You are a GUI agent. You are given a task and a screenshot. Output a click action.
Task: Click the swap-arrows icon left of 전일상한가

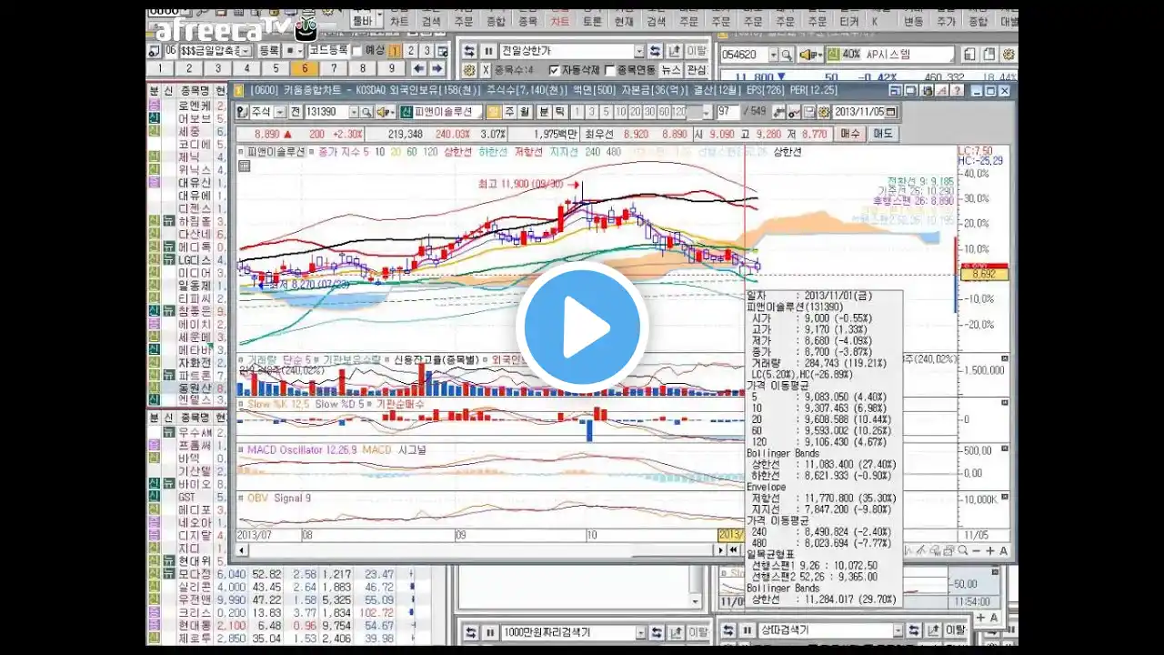click(x=469, y=51)
